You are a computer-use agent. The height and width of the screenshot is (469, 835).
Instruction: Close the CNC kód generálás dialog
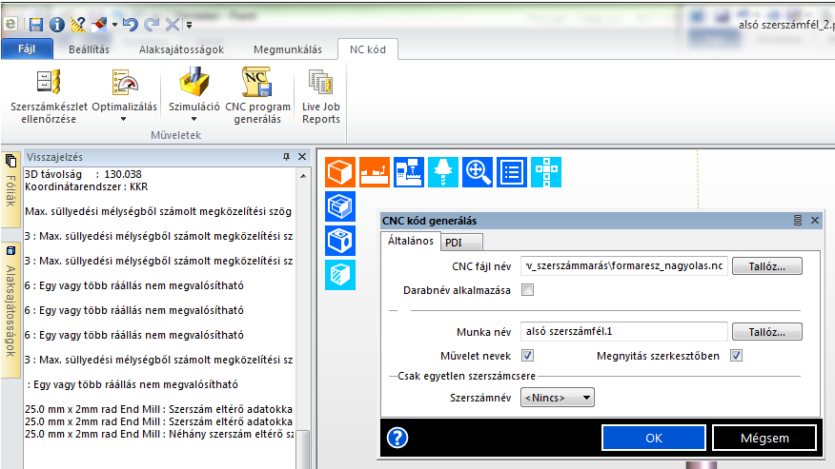(815, 220)
